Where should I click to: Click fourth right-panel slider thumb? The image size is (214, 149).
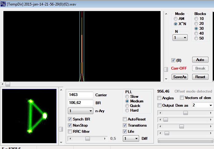pos(167,133)
